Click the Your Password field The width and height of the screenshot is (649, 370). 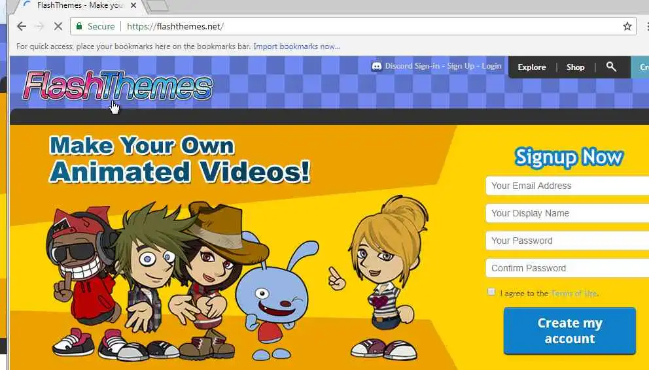[567, 241]
